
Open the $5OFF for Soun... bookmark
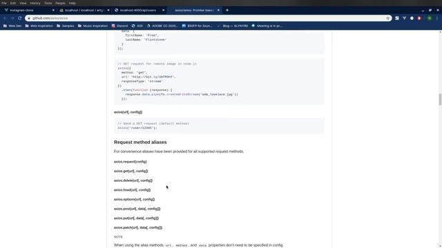pos(198,25)
